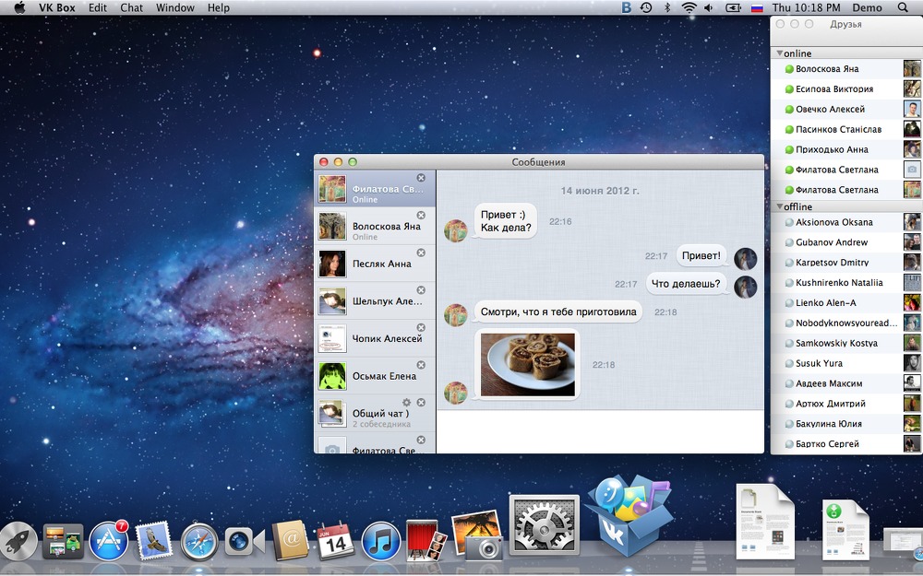Open the VK Box app in the Dock
The width and height of the screenshot is (923, 576).
coord(630,517)
